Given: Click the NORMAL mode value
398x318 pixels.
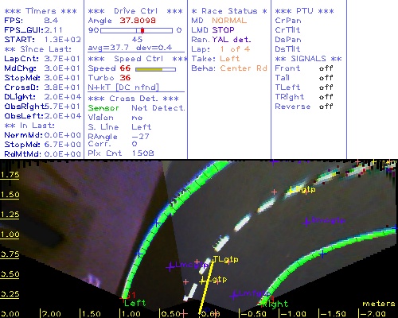Looking at the screenshot, I should pyautogui.click(x=229, y=21).
